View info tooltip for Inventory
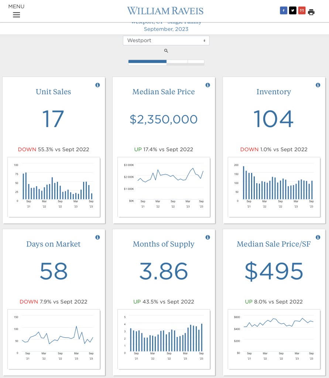 tap(318, 85)
